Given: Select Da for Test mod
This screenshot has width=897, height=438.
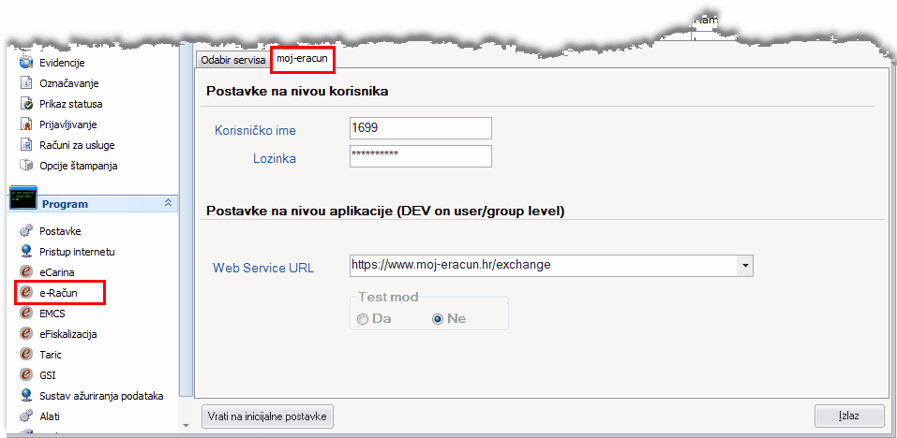Looking at the screenshot, I should [363, 319].
